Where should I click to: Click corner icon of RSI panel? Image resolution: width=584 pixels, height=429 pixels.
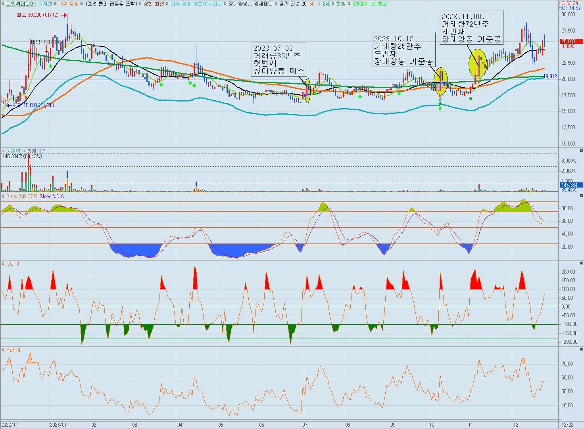point(582,349)
